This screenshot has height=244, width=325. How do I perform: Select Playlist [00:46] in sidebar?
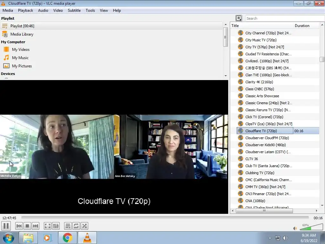click(x=111, y=26)
